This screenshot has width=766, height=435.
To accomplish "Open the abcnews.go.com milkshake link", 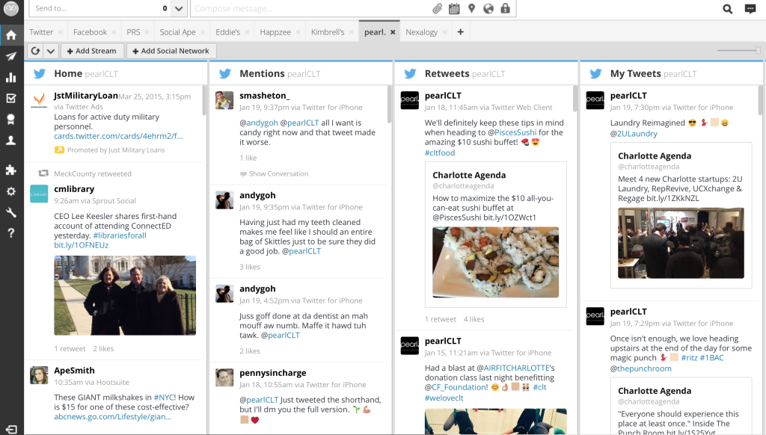I will pyautogui.click(x=113, y=416).
